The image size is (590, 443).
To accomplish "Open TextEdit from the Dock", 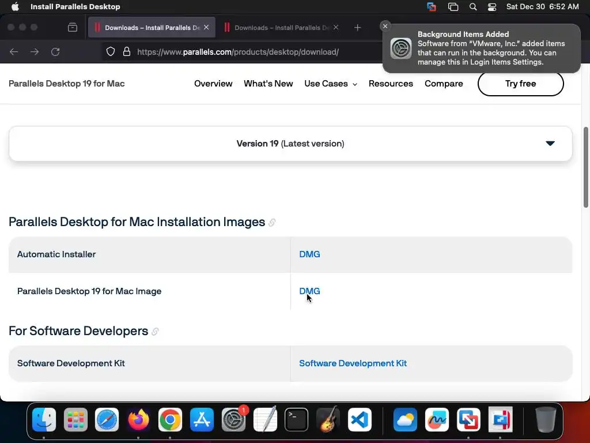I will click(265, 420).
